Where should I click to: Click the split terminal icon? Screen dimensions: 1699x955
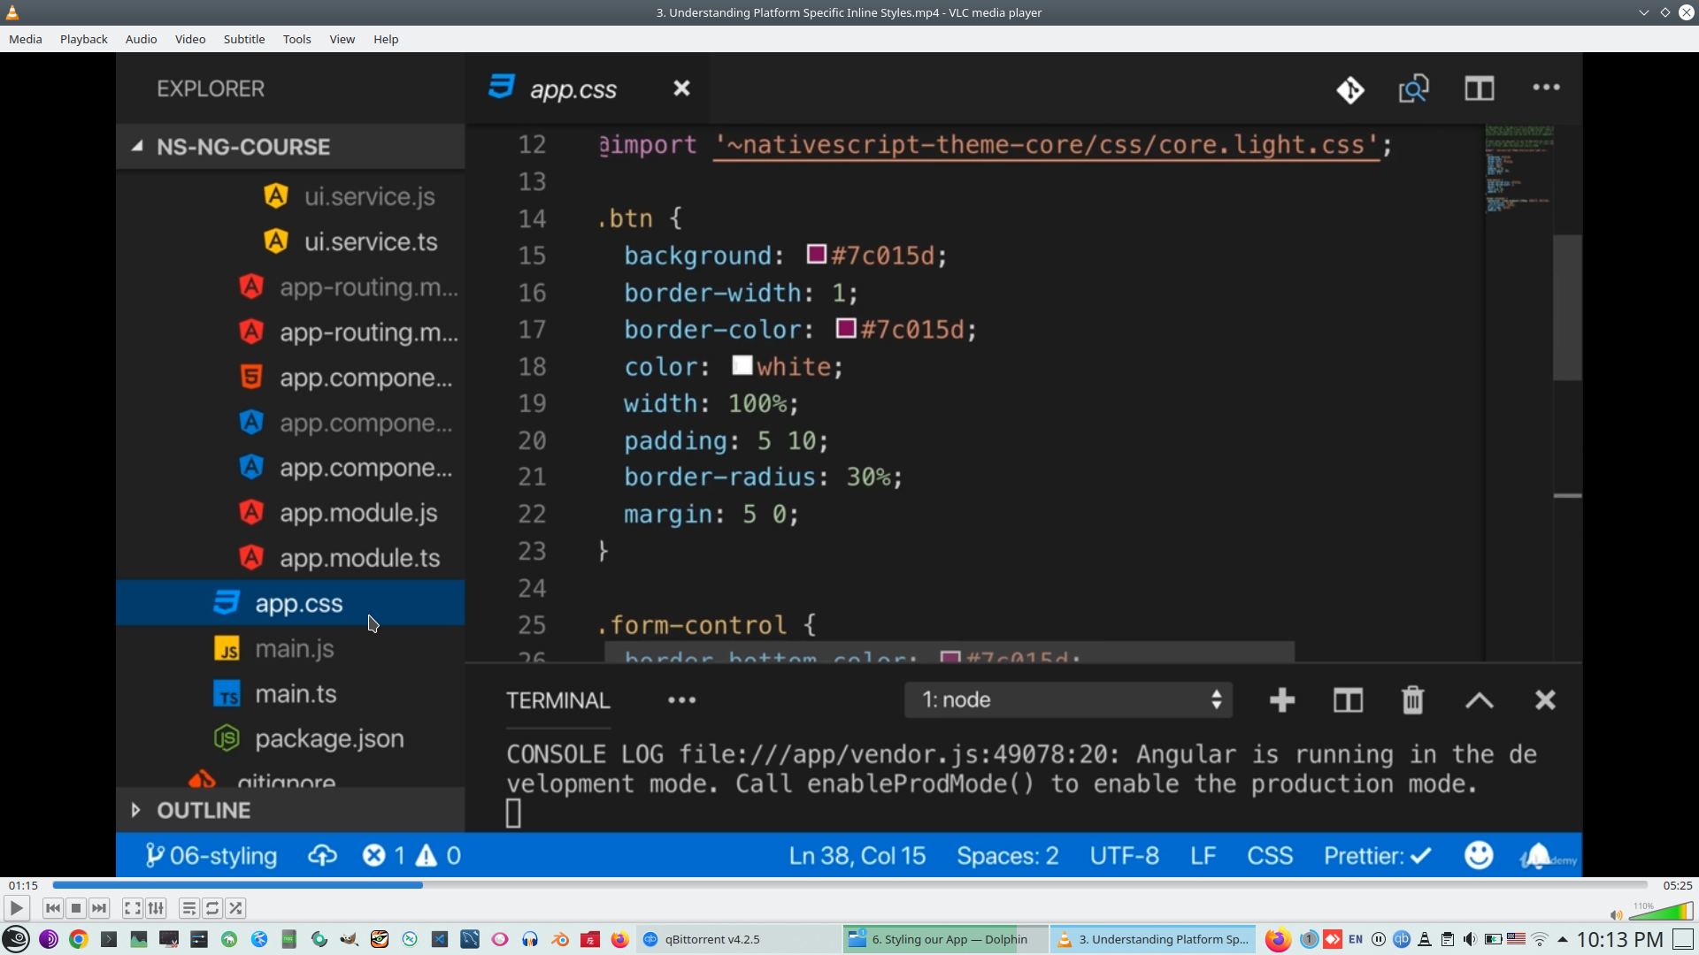tap(1348, 700)
